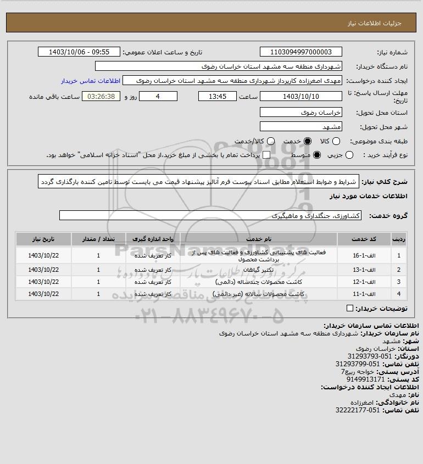Click the واحد اندازه گیری column header
This screenshot has height=464, width=423.
(153, 239)
